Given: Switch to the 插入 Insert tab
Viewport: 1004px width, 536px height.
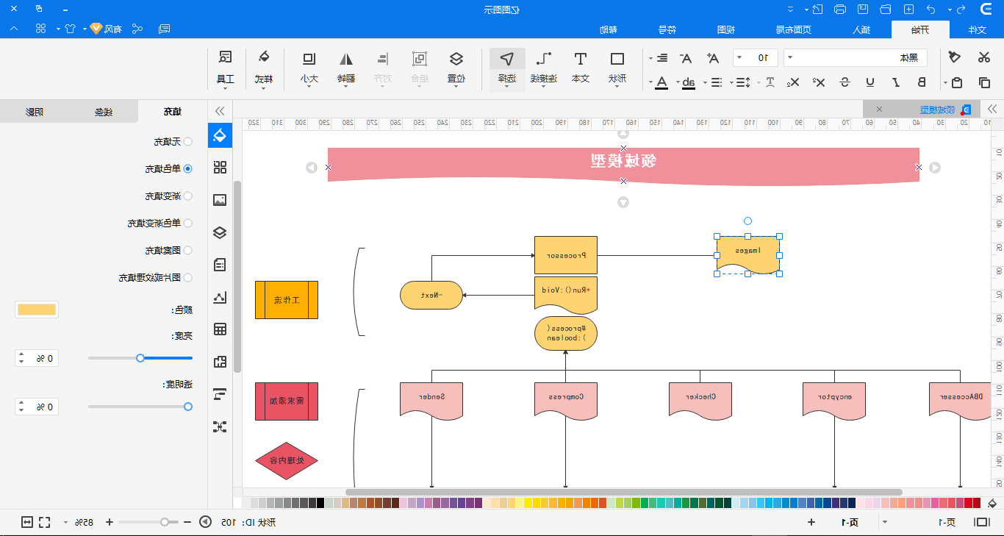Looking at the screenshot, I should pos(862,29).
